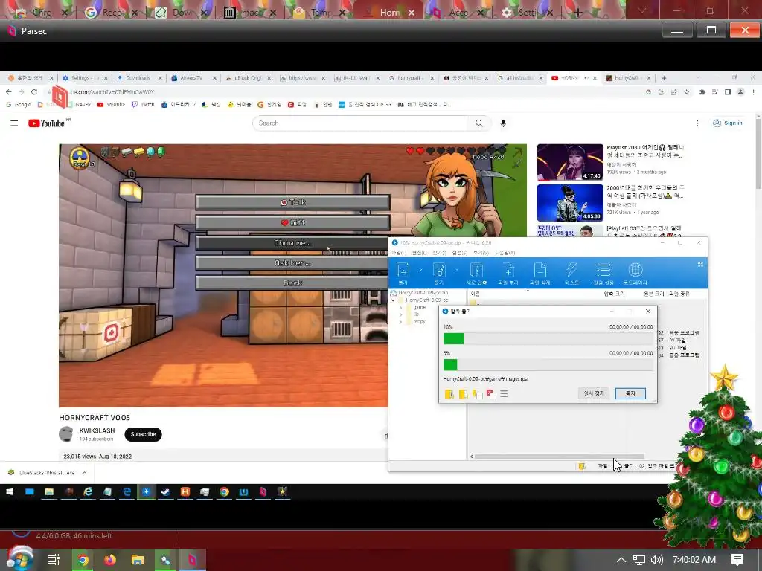Choose the Gift option in the game video

click(292, 222)
